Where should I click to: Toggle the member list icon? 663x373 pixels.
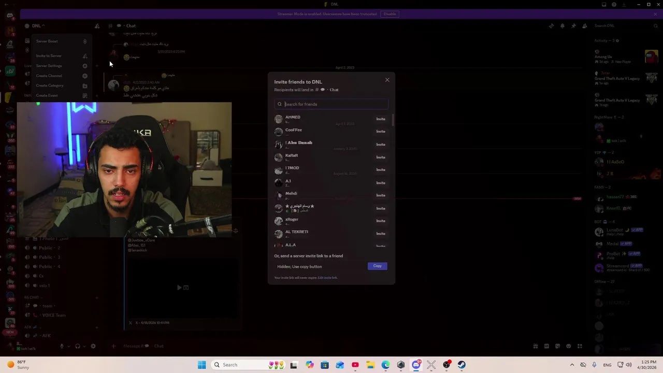pyautogui.click(x=584, y=26)
